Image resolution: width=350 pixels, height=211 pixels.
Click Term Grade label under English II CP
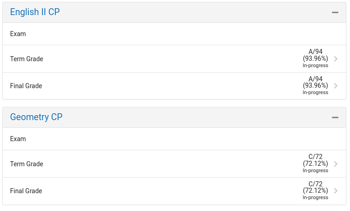[x=27, y=59]
